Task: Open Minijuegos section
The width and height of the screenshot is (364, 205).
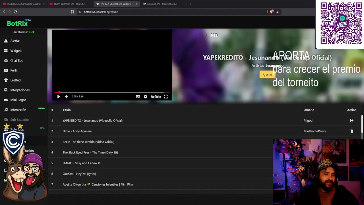Action: [x=18, y=100]
